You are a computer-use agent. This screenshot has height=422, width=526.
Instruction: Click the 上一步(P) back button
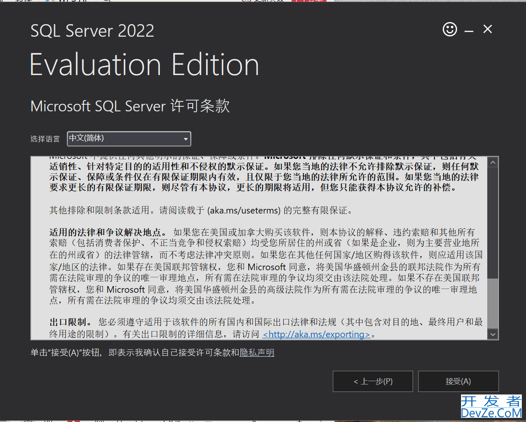coord(373,381)
